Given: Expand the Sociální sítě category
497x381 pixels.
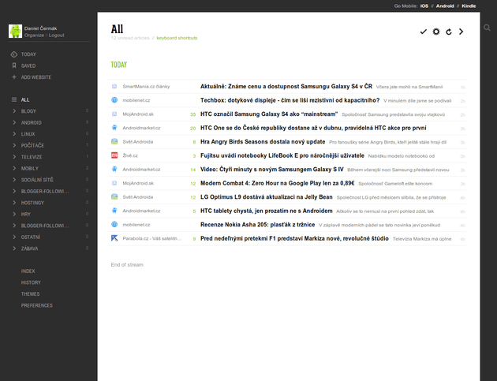Looking at the screenshot, I should 14,180.
